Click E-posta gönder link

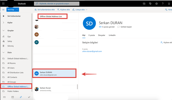[x=107, y=27]
